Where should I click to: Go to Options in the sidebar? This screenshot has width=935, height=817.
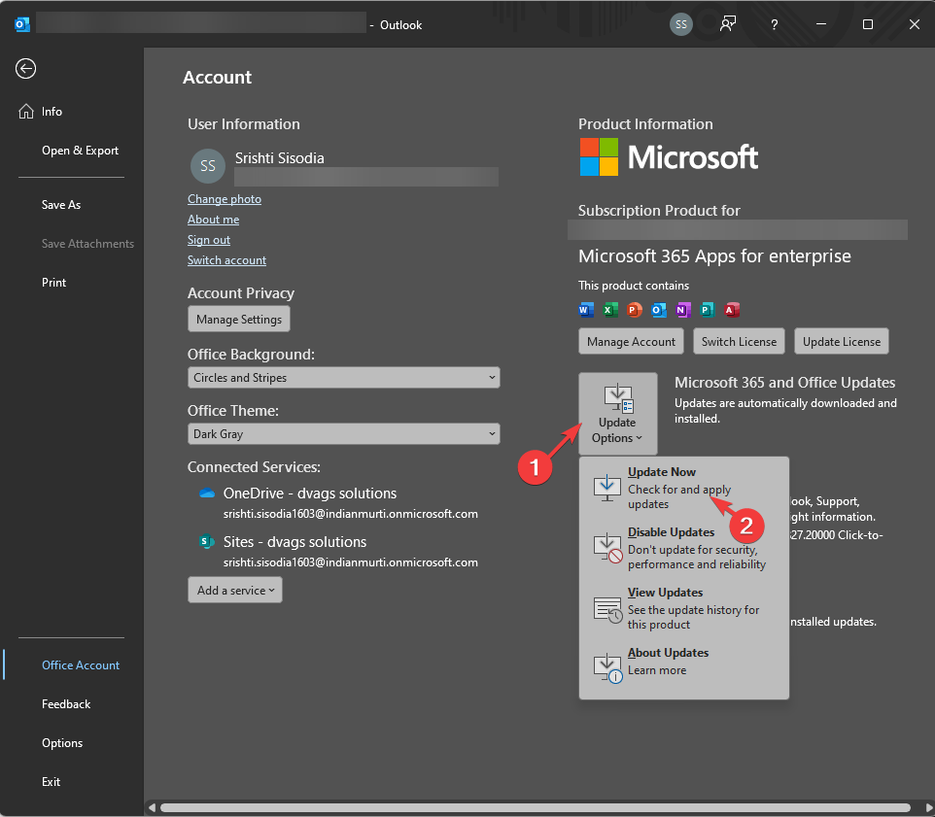62,743
